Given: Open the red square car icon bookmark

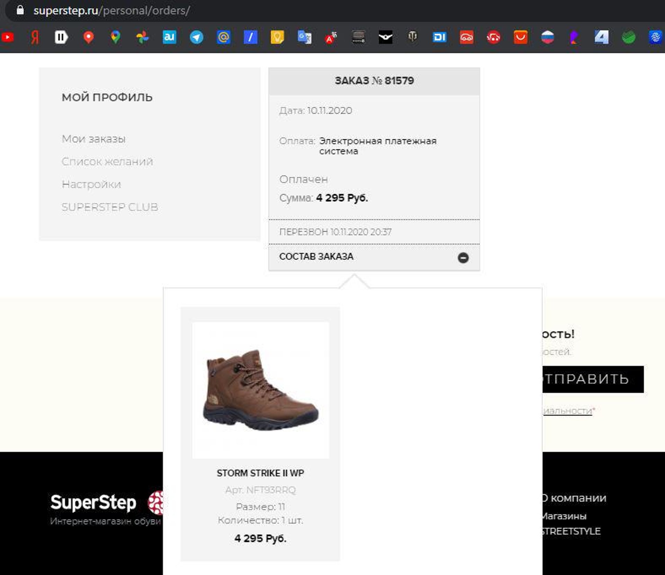Looking at the screenshot, I should pos(467,37).
